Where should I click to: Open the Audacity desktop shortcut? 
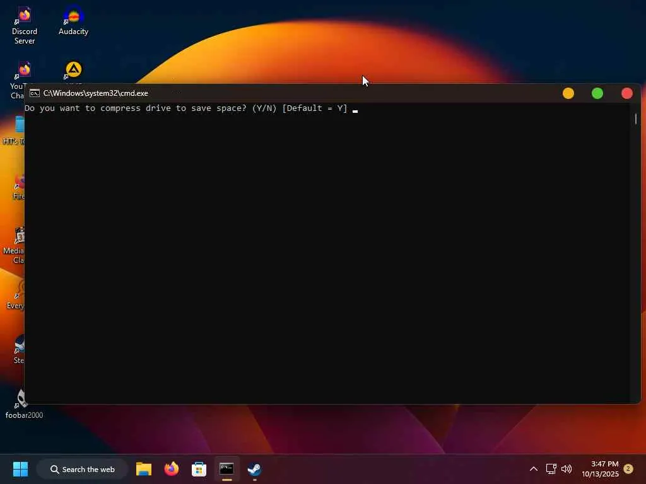73,21
